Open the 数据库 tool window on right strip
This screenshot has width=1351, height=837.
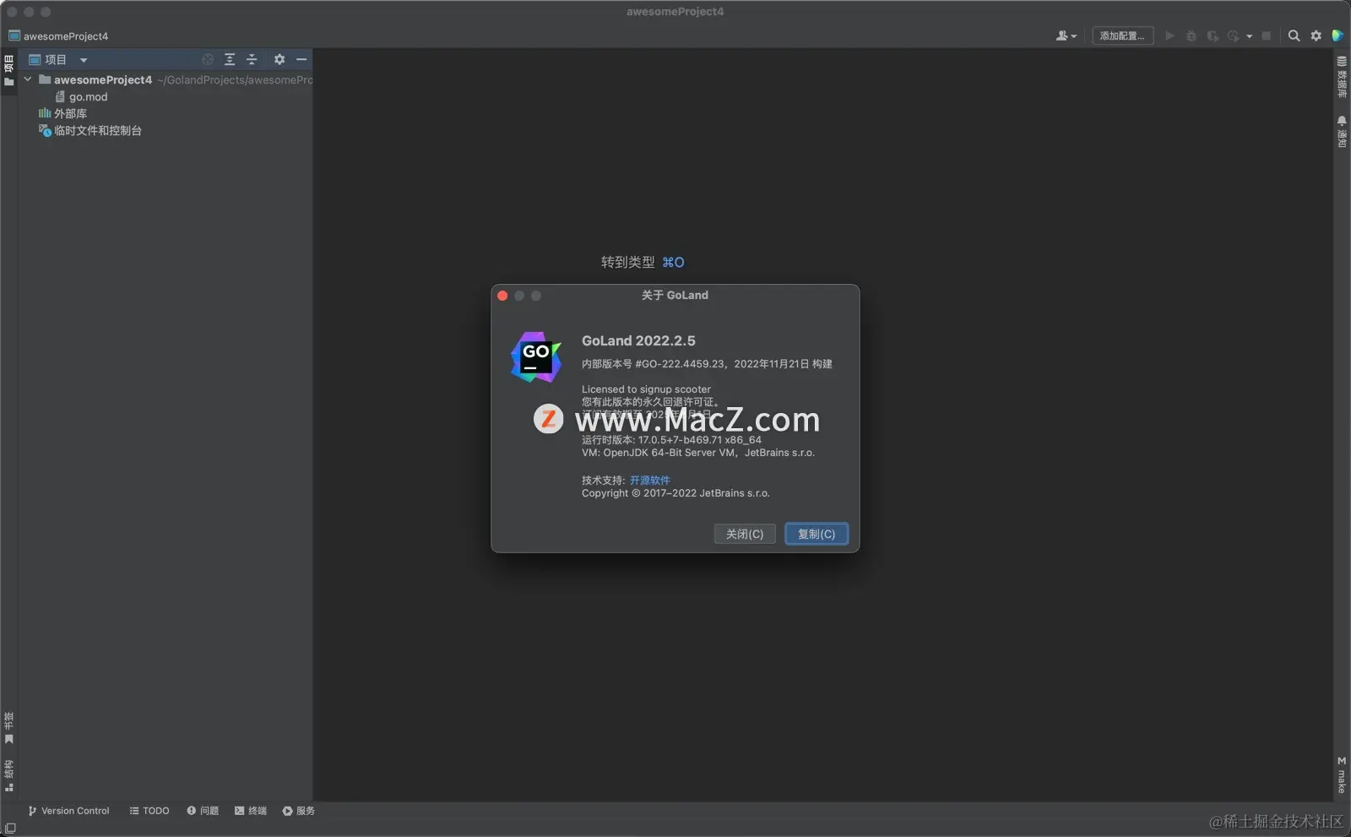[x=1342, y=77]
